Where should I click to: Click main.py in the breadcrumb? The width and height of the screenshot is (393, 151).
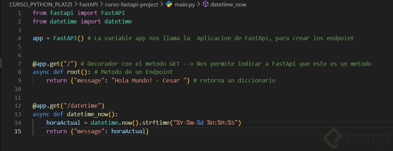[185, 5]
